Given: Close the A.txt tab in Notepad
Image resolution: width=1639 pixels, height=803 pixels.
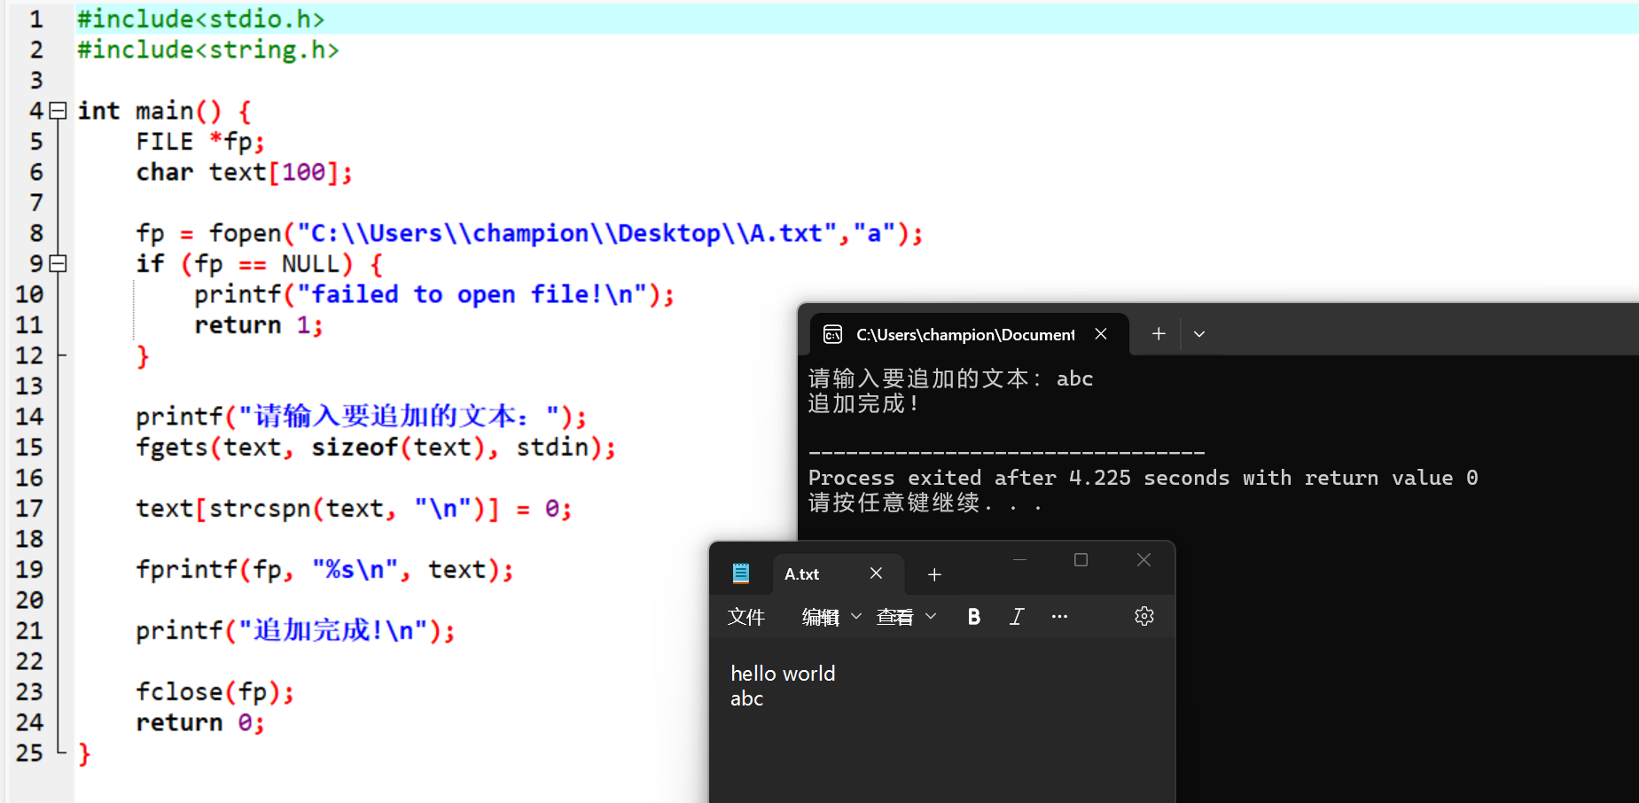Looking at the screenshot, I should 876,573.
